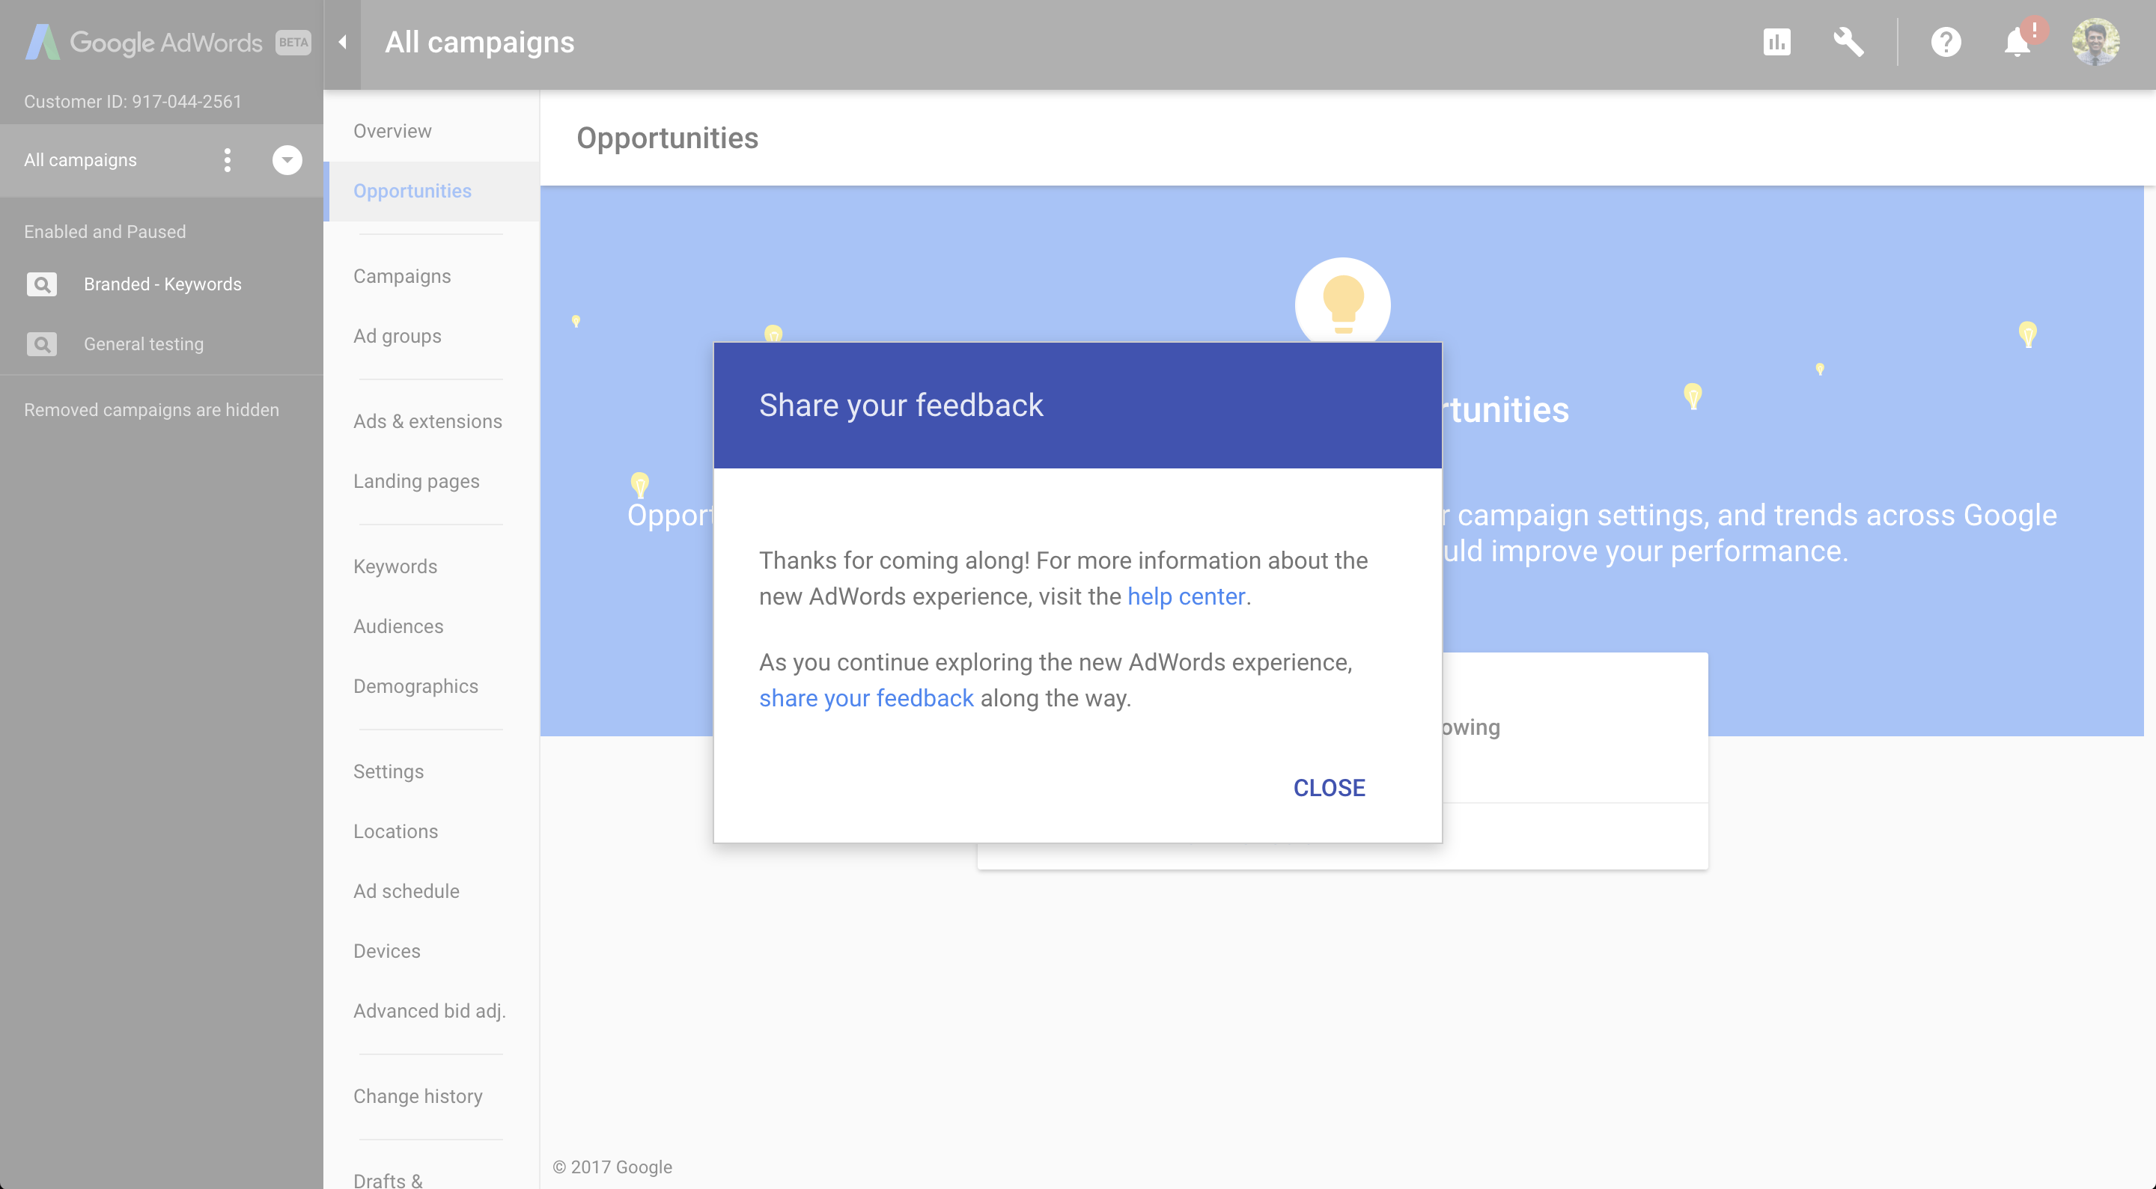Image resolution: width=2156 pixels, height=1189 pixels.
Task: Click the © 2017 Google footer text
Action: [612, 1167]
